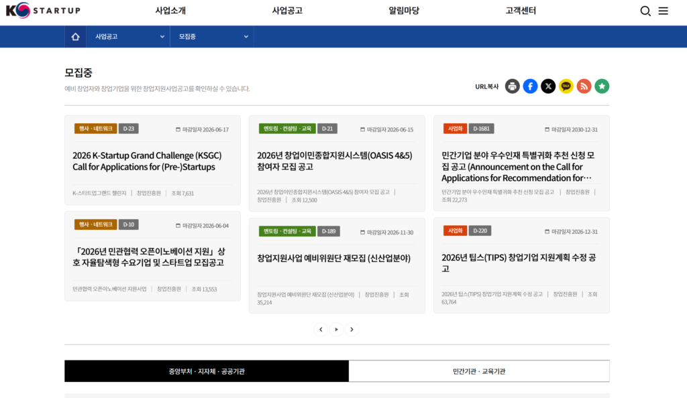Expand the 모집중 breadcrumb dropdown
Image resolution: width=687 pixels, height=398 pixels.
click(x=212, y=37)
